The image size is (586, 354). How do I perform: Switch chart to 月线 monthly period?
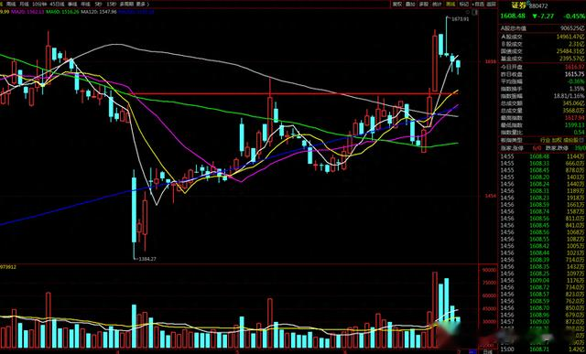[x=24, y=4]
